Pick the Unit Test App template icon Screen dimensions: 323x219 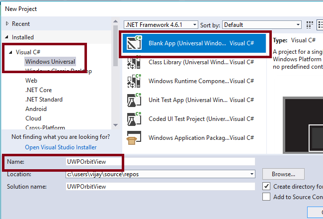coord(134,100)
